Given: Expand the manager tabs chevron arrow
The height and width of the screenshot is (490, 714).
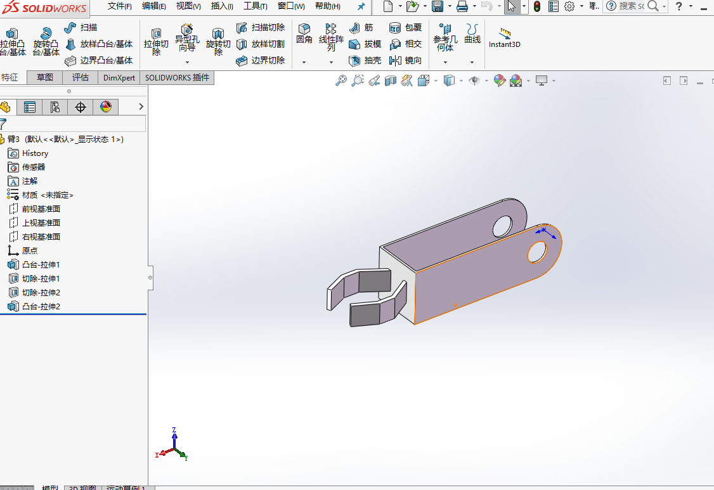Looking at the screenshot, I should click(x=141, y=106).
